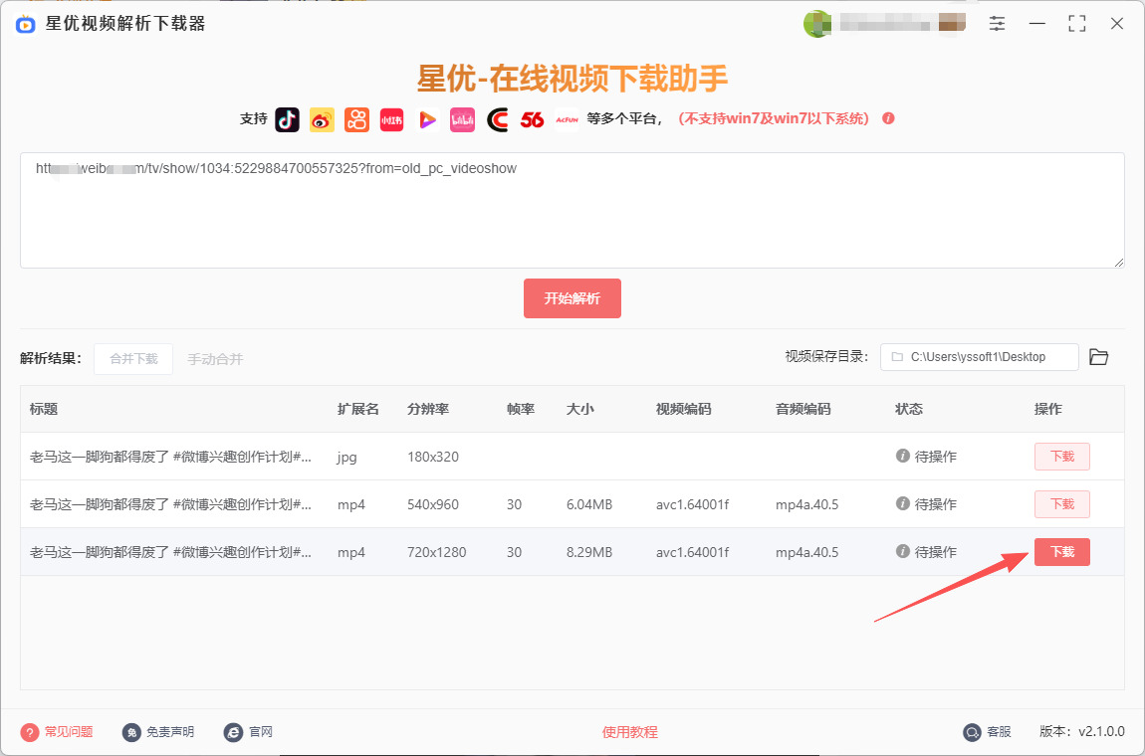Click the black and red C platform icon
Screen dimensions: 1145x756
click(497, 119)
